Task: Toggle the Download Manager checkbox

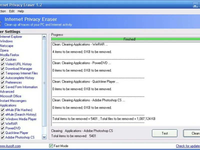Action: point(2,69)
